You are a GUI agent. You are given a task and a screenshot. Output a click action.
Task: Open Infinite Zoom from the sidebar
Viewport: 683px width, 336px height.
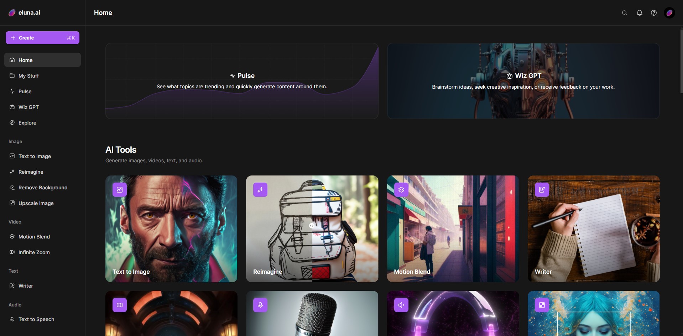42,252
